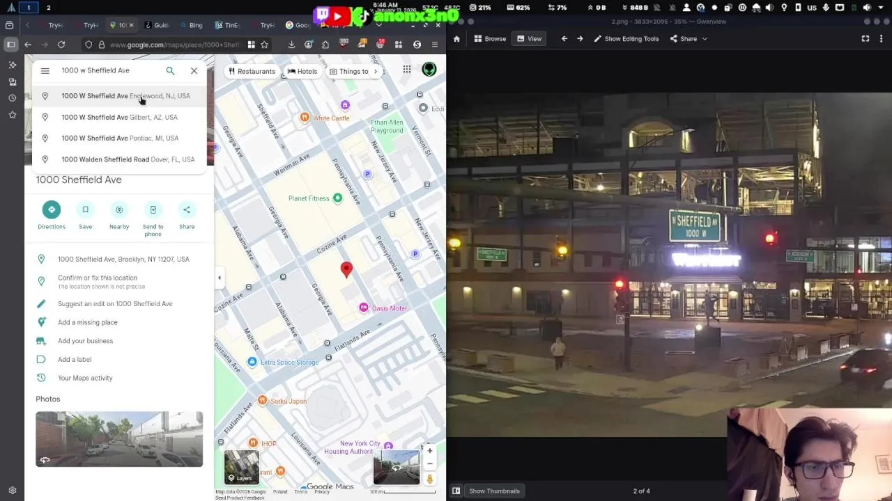Click Send to phone icon
The width and height of the screenshot is (892, 501).
pyautogui.click(x=153, y=209)
